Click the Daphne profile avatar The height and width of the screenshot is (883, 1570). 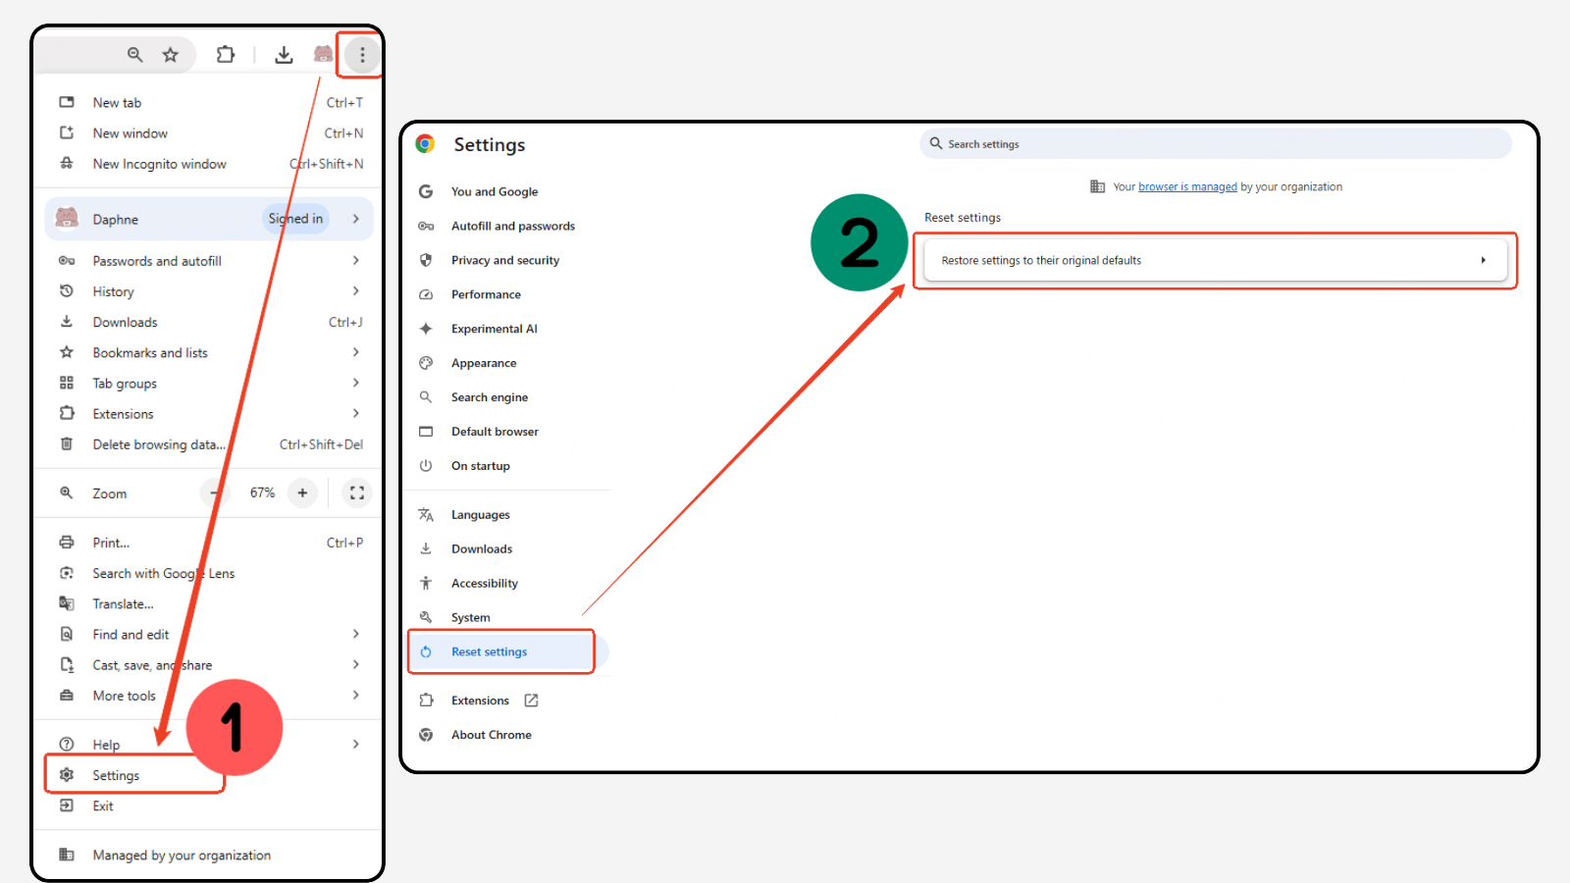(67, 218)
